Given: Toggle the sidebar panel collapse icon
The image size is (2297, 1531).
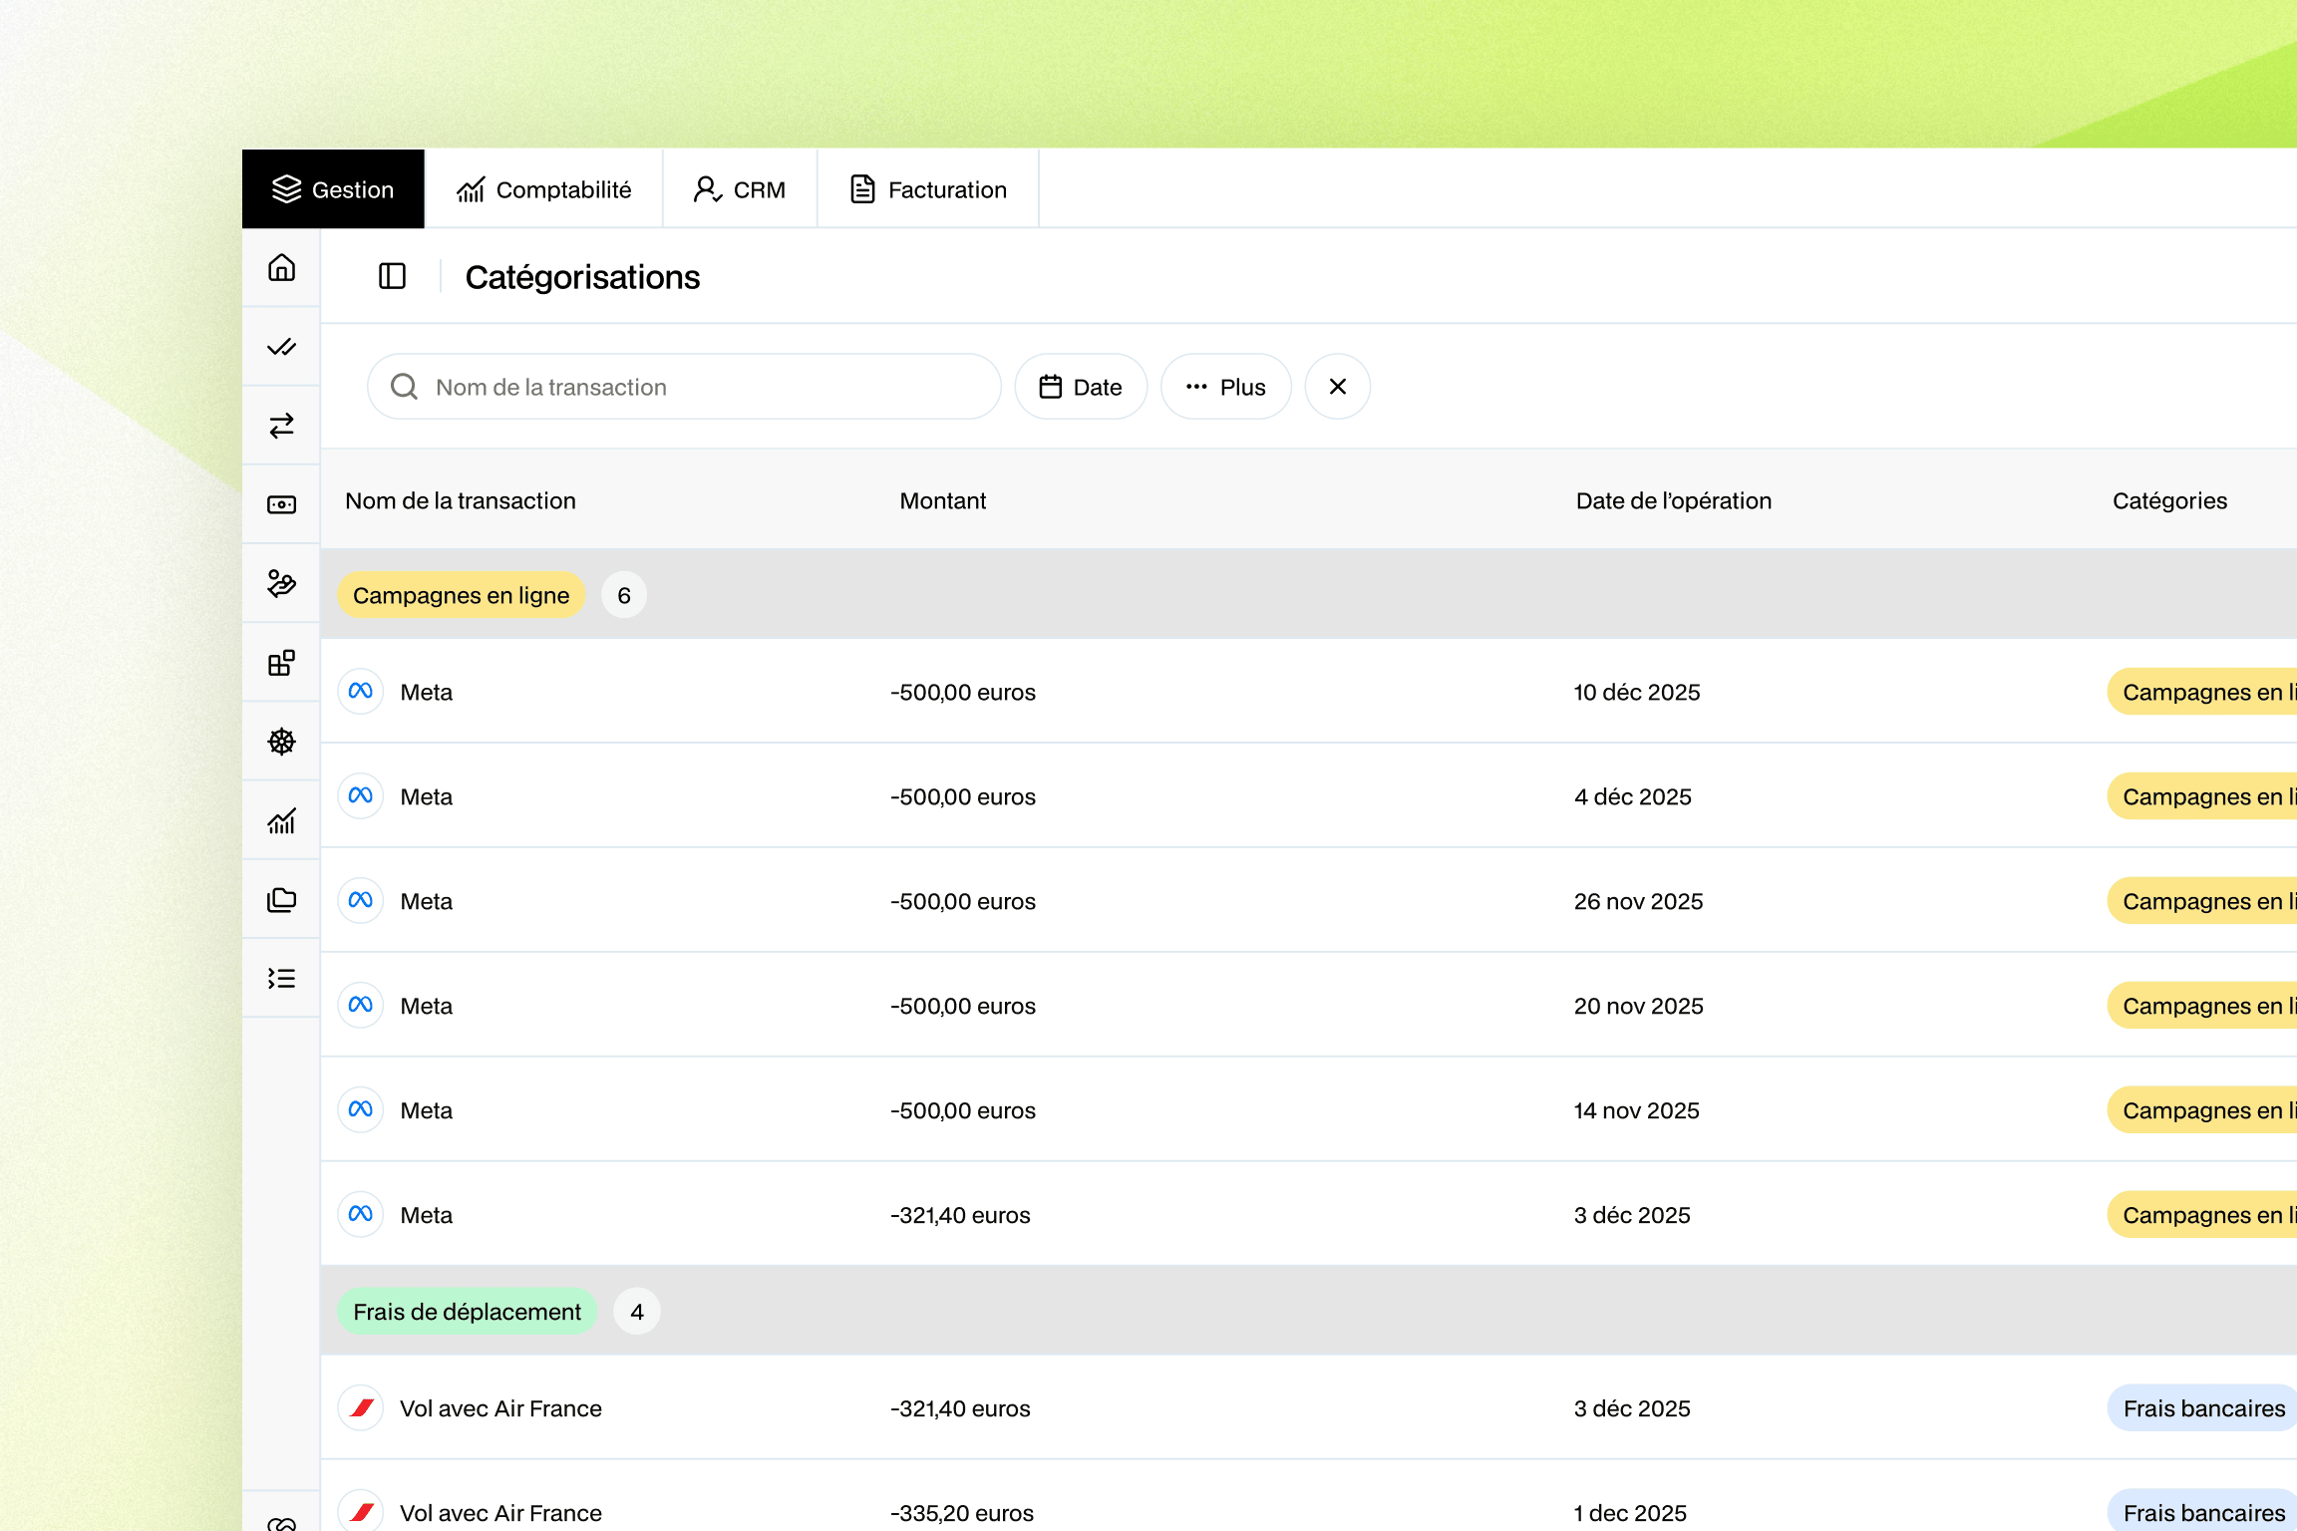Looking at the screenshot, I should point(392,276).
